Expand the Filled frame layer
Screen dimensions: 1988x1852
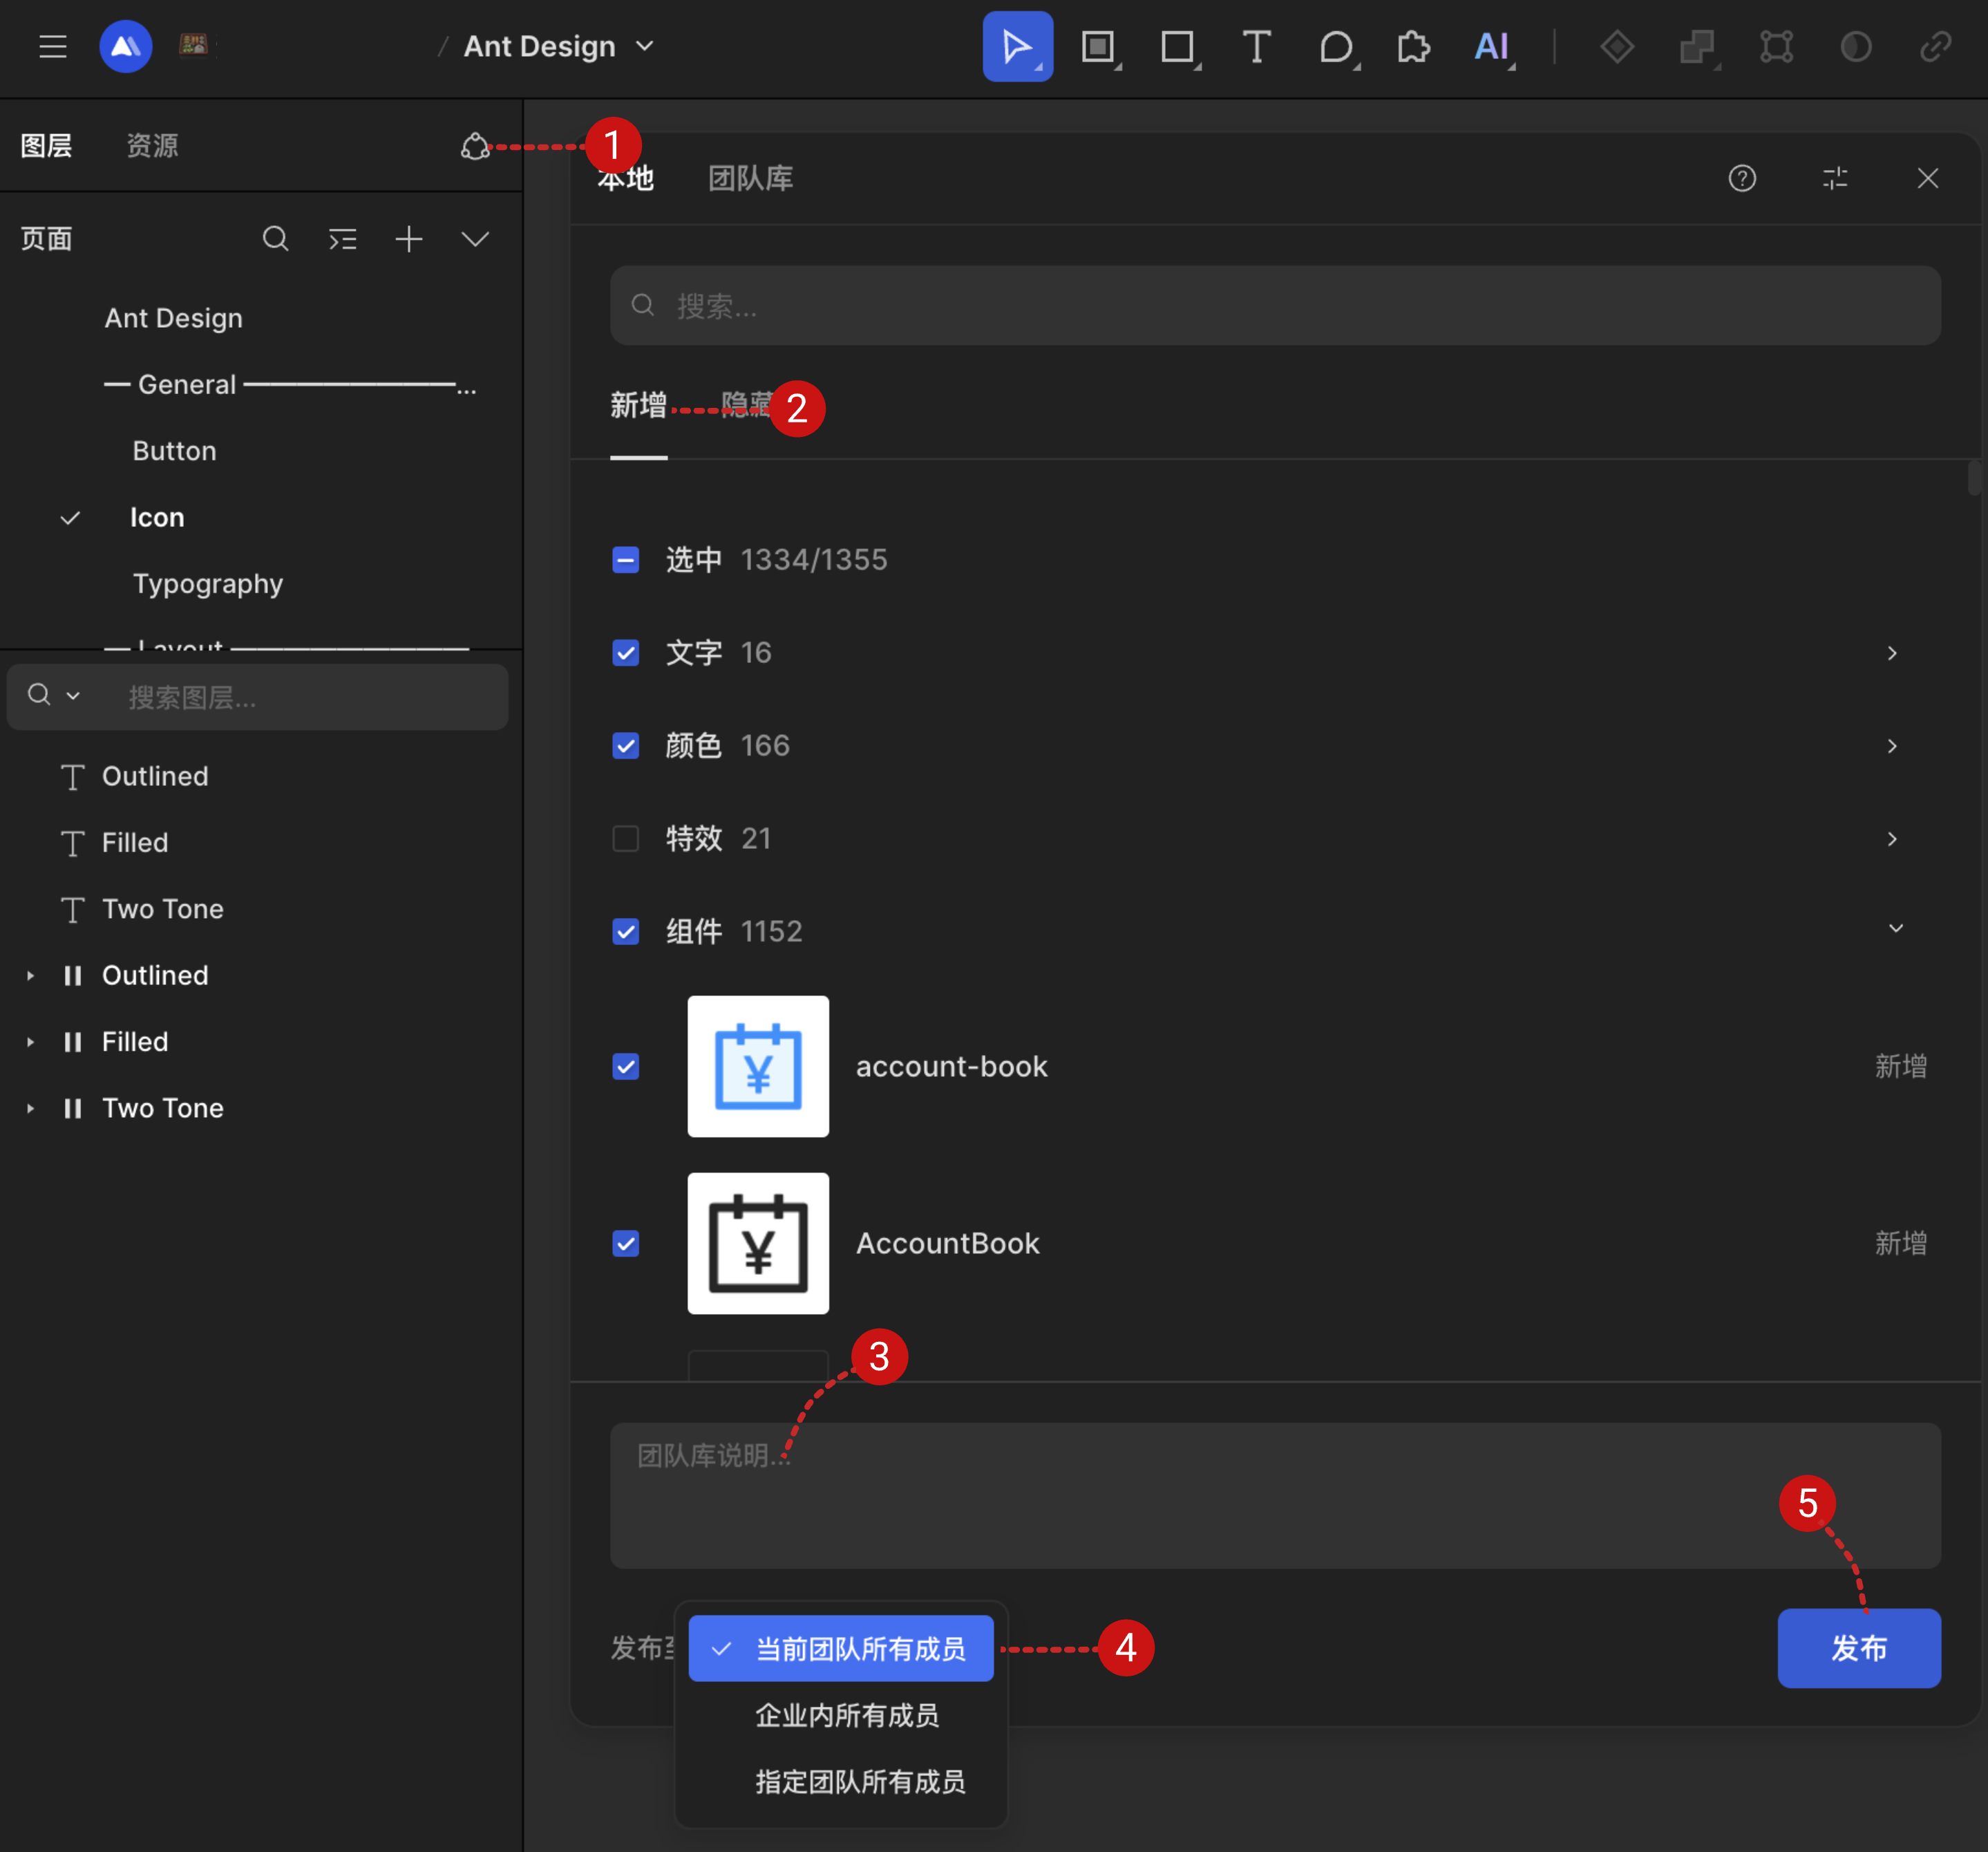pyautogui.click(x=30, y=1042)
